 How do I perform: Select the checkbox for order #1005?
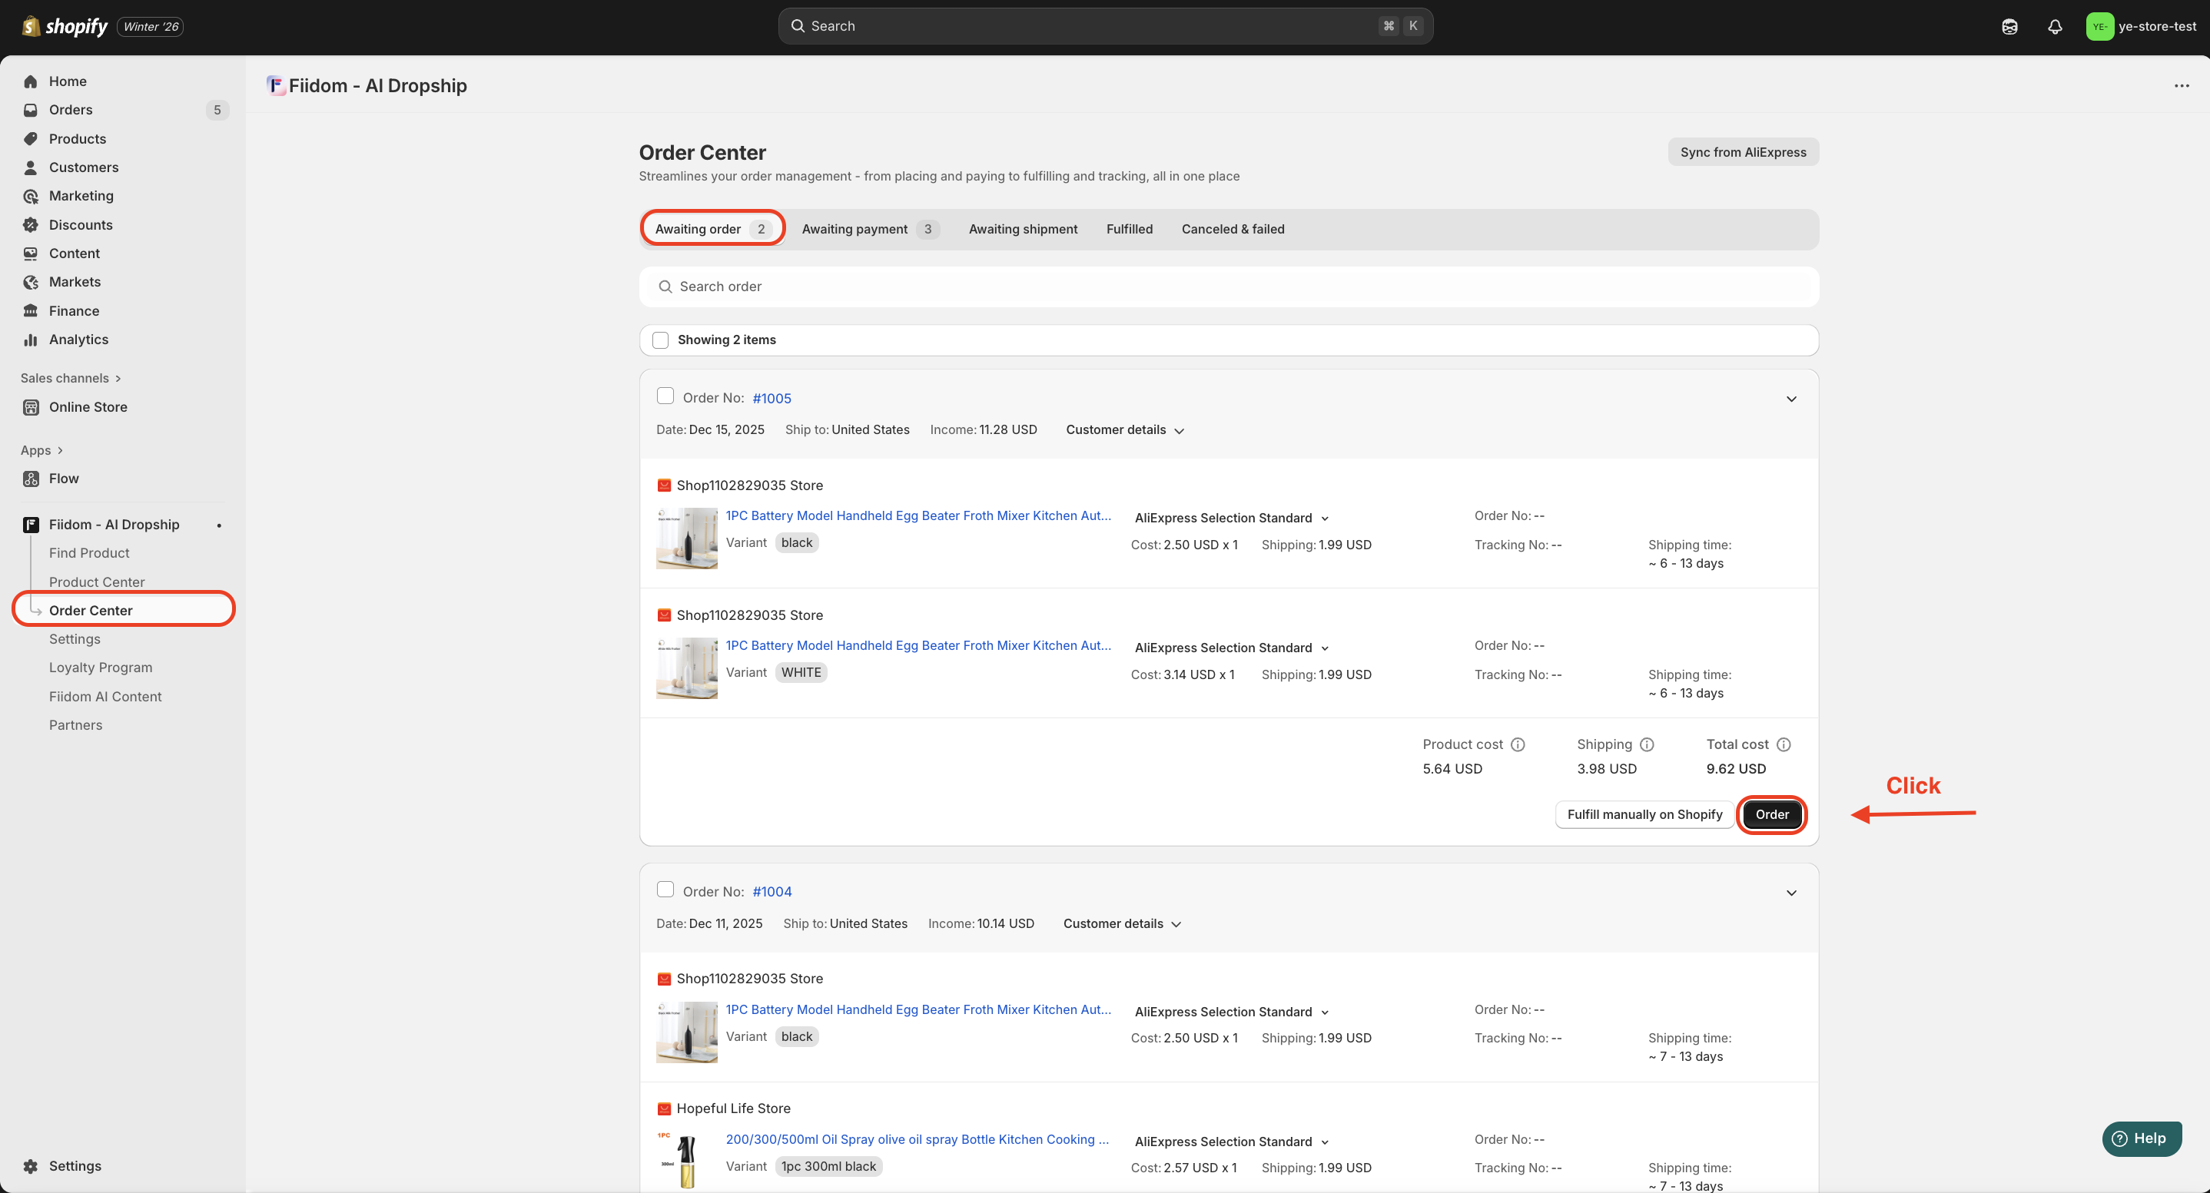coord(665,396)
